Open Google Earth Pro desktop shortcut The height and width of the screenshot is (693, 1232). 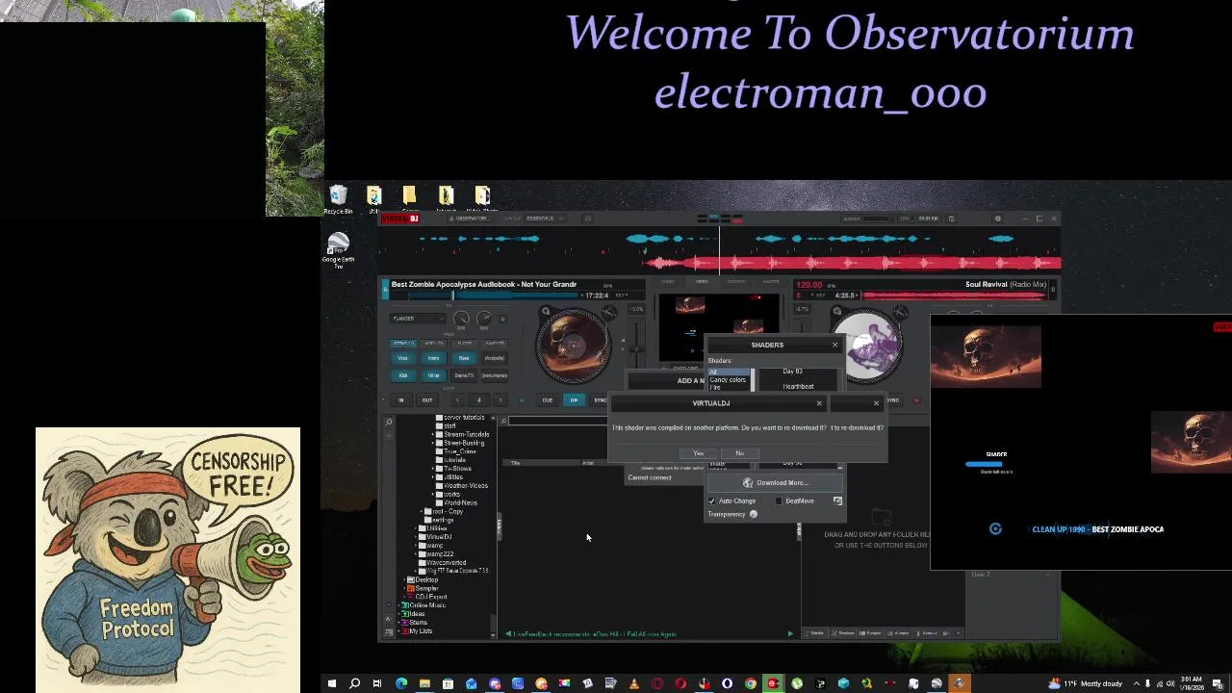coord(338,250)
